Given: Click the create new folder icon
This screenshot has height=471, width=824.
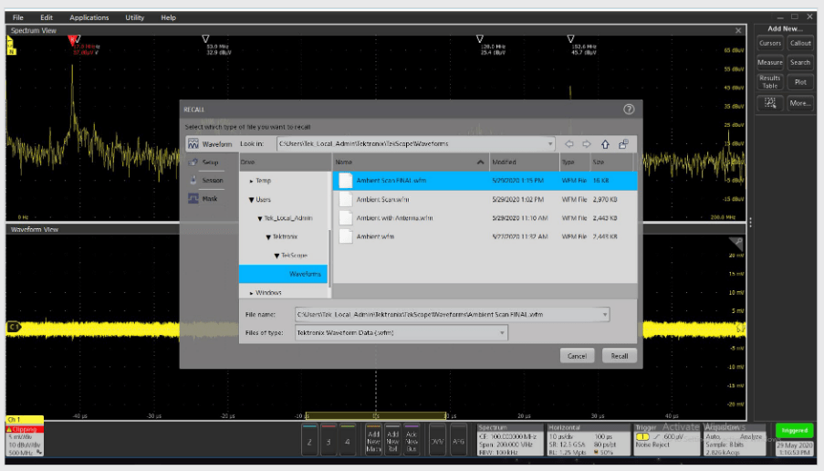Looking at the screenshot, I should (x=623, y=143).
